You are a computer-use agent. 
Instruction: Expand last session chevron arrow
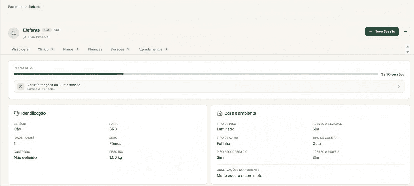(x=399, y=87)
